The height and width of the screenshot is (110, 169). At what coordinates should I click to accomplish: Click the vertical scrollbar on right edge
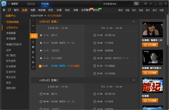167,30
